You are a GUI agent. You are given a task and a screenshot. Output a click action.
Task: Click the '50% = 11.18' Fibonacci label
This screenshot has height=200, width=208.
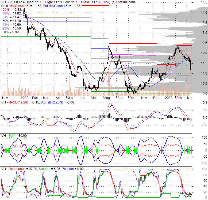(x=12, y=21)
